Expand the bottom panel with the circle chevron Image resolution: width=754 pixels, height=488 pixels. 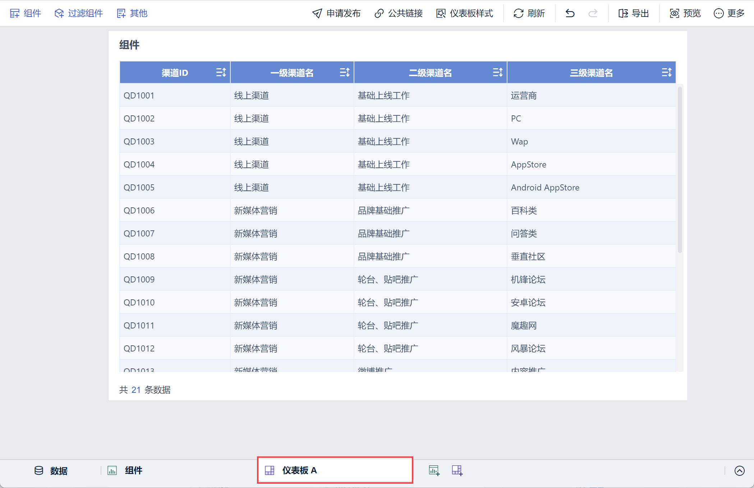(740, 471)
